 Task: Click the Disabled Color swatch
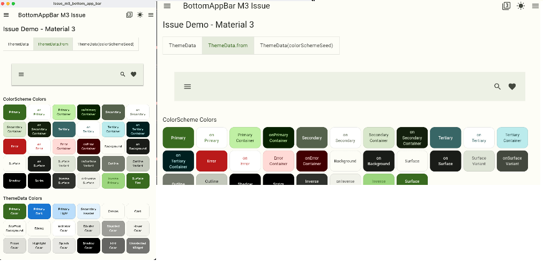(x=113, y=228)
